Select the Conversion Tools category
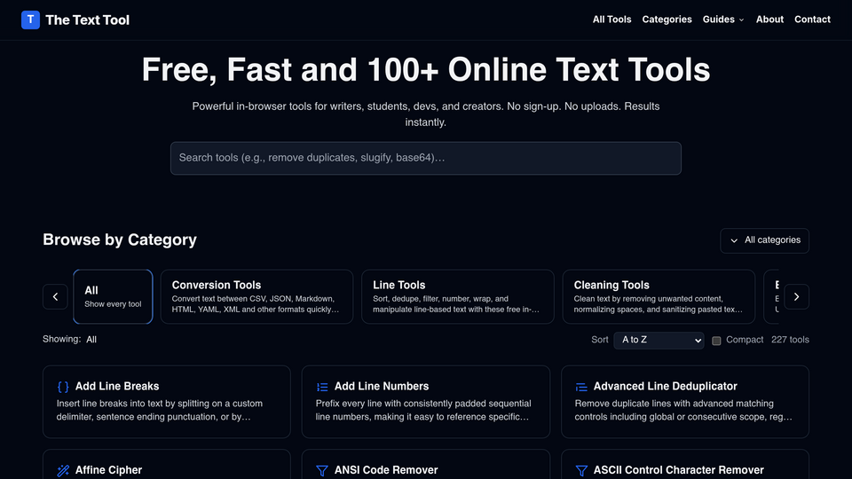 (x=257, y=296)
